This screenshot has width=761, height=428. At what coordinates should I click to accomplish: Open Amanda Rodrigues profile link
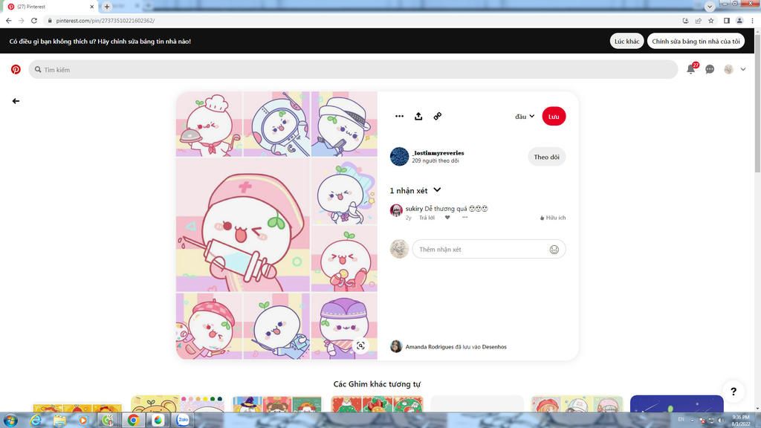(x=430, y=347)
